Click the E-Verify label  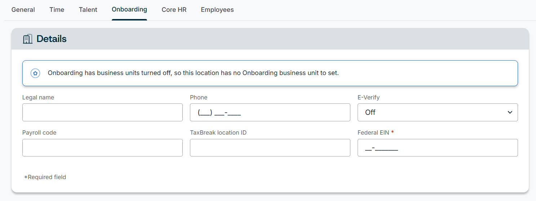[368, 97]
